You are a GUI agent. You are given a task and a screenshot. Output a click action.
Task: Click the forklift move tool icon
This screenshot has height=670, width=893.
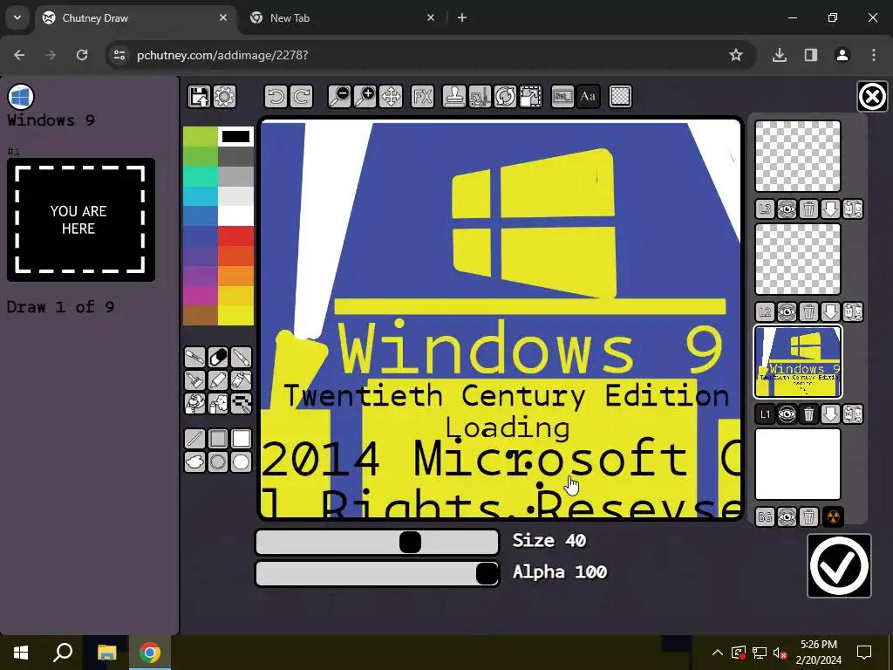[480, 97]
